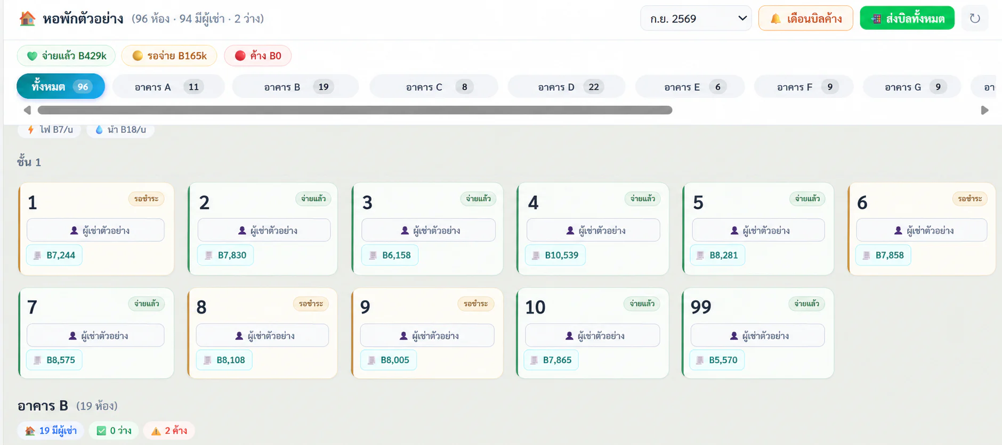Click the receipt icon on room 1's ฿7,244 bill
This screenshot has width=1002, height=445.
tap(37, 255)
